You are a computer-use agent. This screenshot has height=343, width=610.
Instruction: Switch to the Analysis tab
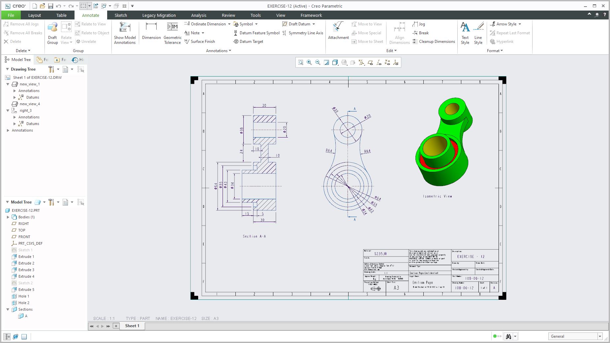[x=198, y=15]
